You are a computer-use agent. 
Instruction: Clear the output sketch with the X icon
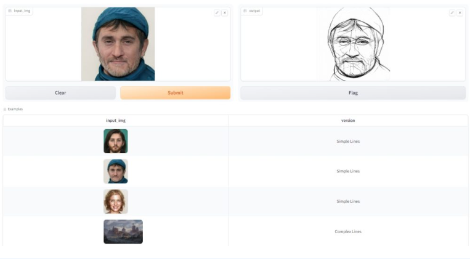(x=460, y=12)
